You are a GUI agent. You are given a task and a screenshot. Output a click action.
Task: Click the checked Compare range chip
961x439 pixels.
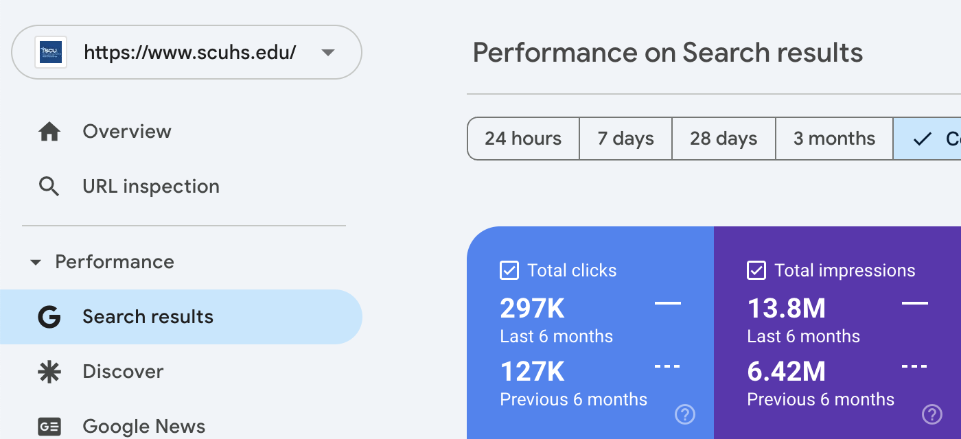click(x=927, y=139)
